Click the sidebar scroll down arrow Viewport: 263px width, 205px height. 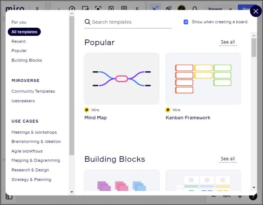(72, 192)
